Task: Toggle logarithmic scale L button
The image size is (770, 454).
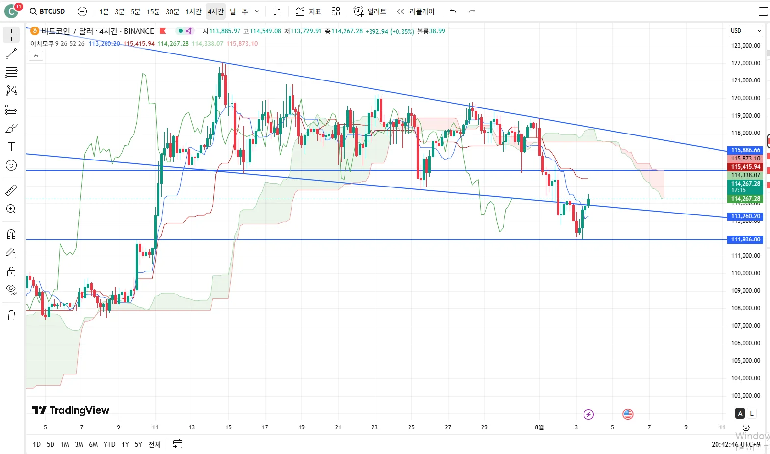Action: pyautogui.click(x=752, y=413)
